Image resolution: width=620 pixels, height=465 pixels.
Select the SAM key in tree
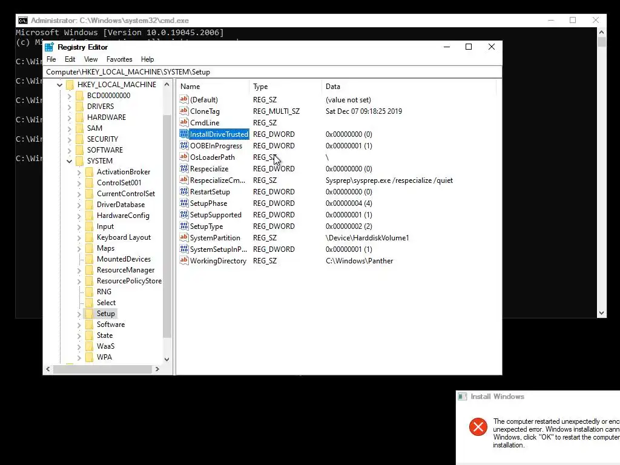point(94,128)
